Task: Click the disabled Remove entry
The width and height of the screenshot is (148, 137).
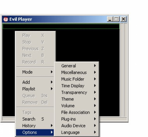Action: [x=35, y=102]
